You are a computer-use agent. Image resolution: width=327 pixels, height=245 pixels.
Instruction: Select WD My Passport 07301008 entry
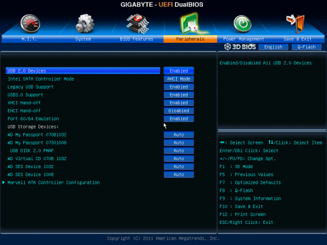[x=37, y=143]
